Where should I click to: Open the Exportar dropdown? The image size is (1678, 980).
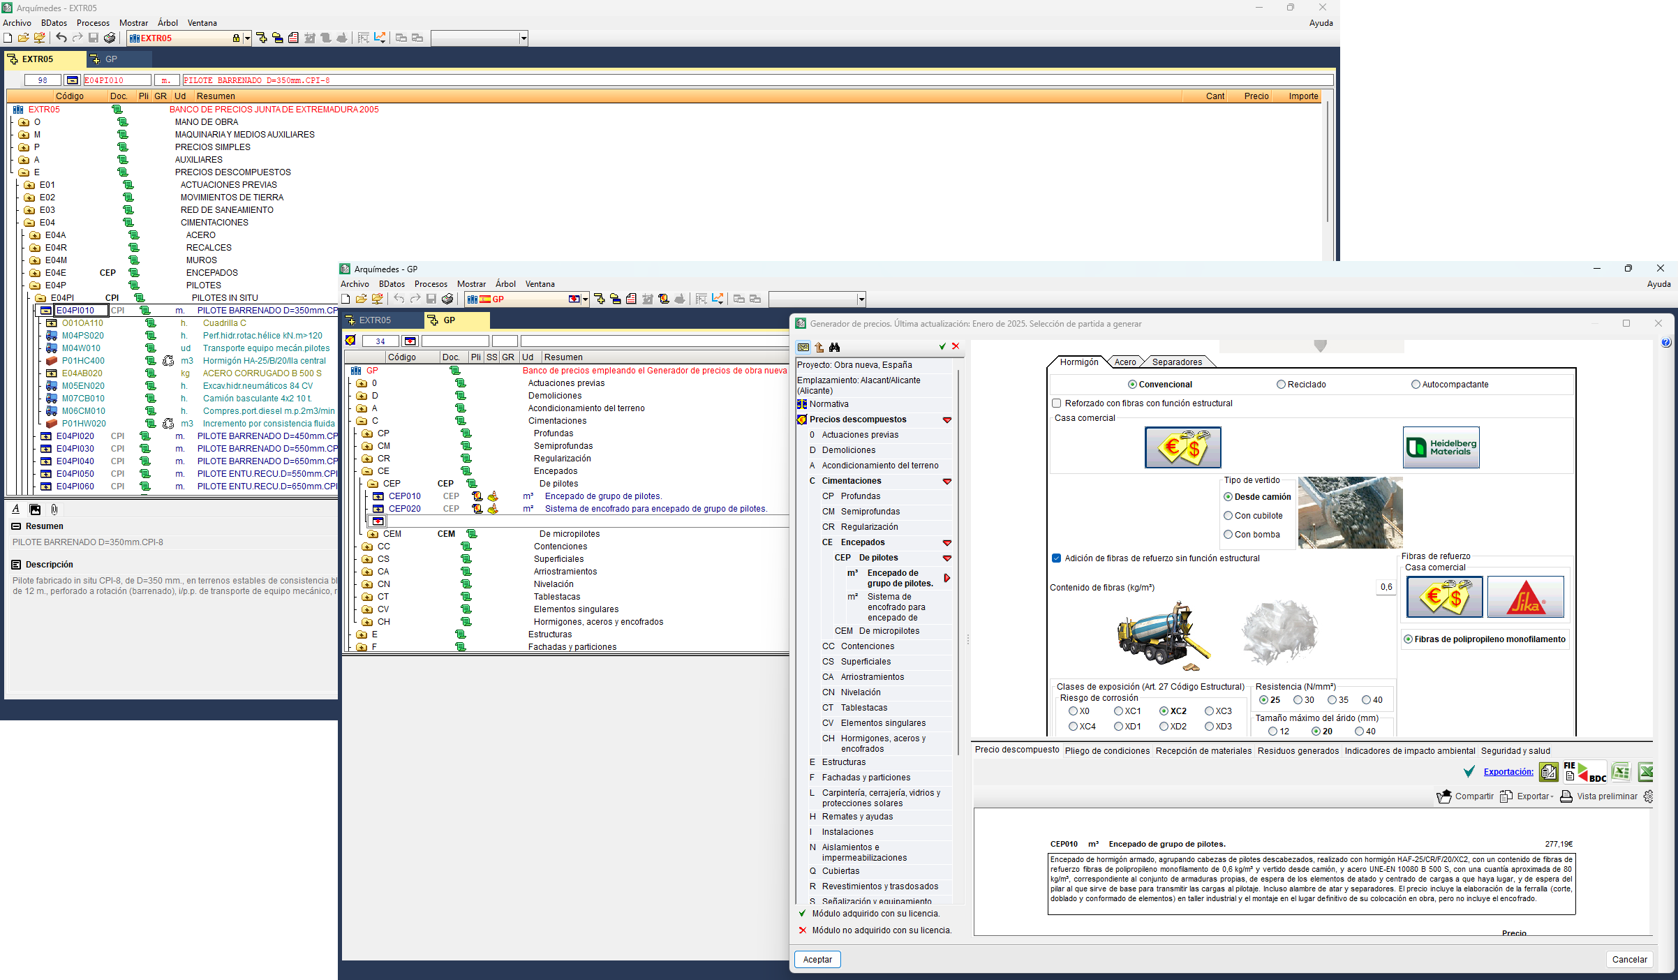pyautogui.click(x=1534, y=796)
